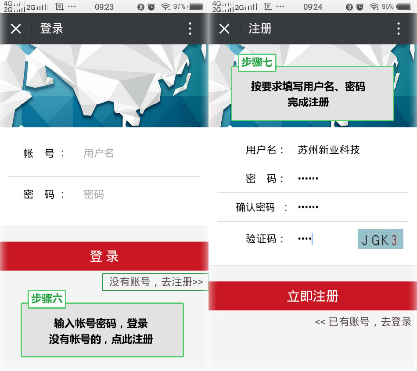Tap the 09:24 clock in the status bar
The height and width of the screenshot is (371, 417).
[x=313, y=7]
